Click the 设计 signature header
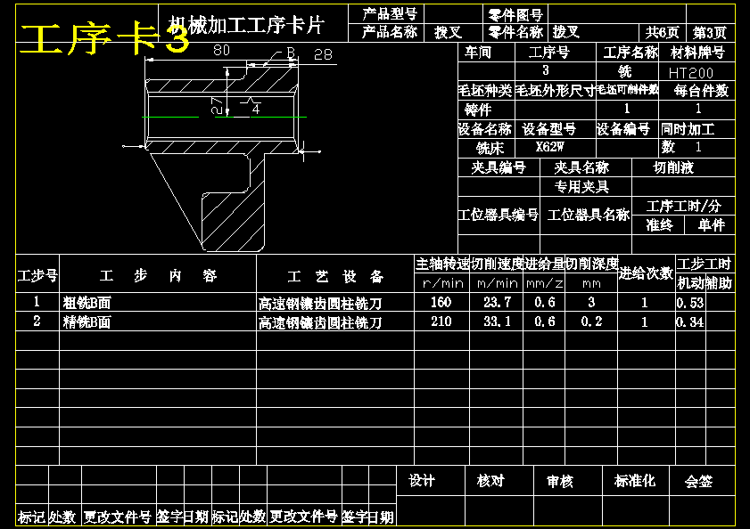The width and height of the screenshot is (750, 529). (422, 481)
